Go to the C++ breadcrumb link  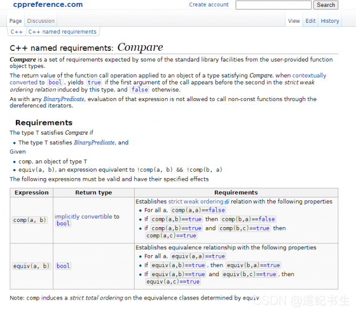point(17,32)
